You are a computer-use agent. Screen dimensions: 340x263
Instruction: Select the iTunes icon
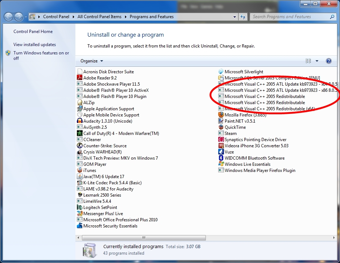click(80, 170)
